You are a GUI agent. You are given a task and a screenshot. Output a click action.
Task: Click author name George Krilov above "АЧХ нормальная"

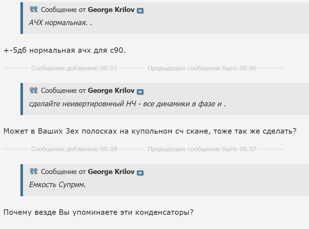pyautogui.click(x=111, y=10)
